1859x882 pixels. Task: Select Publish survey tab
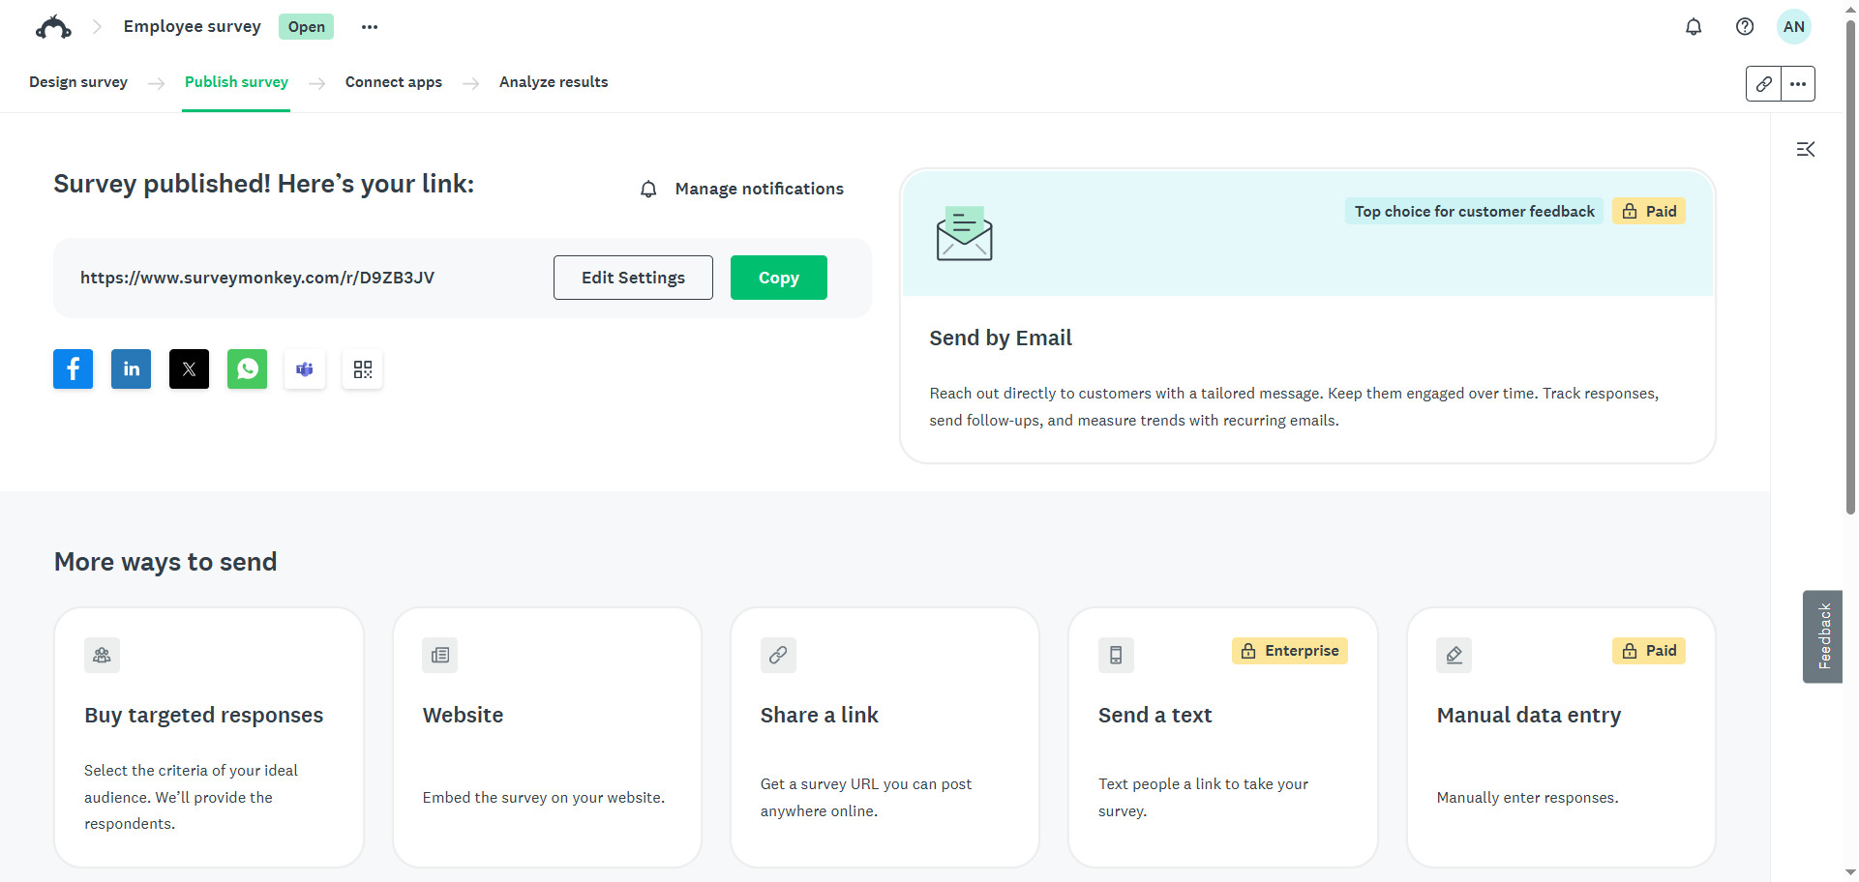point(236,82)
